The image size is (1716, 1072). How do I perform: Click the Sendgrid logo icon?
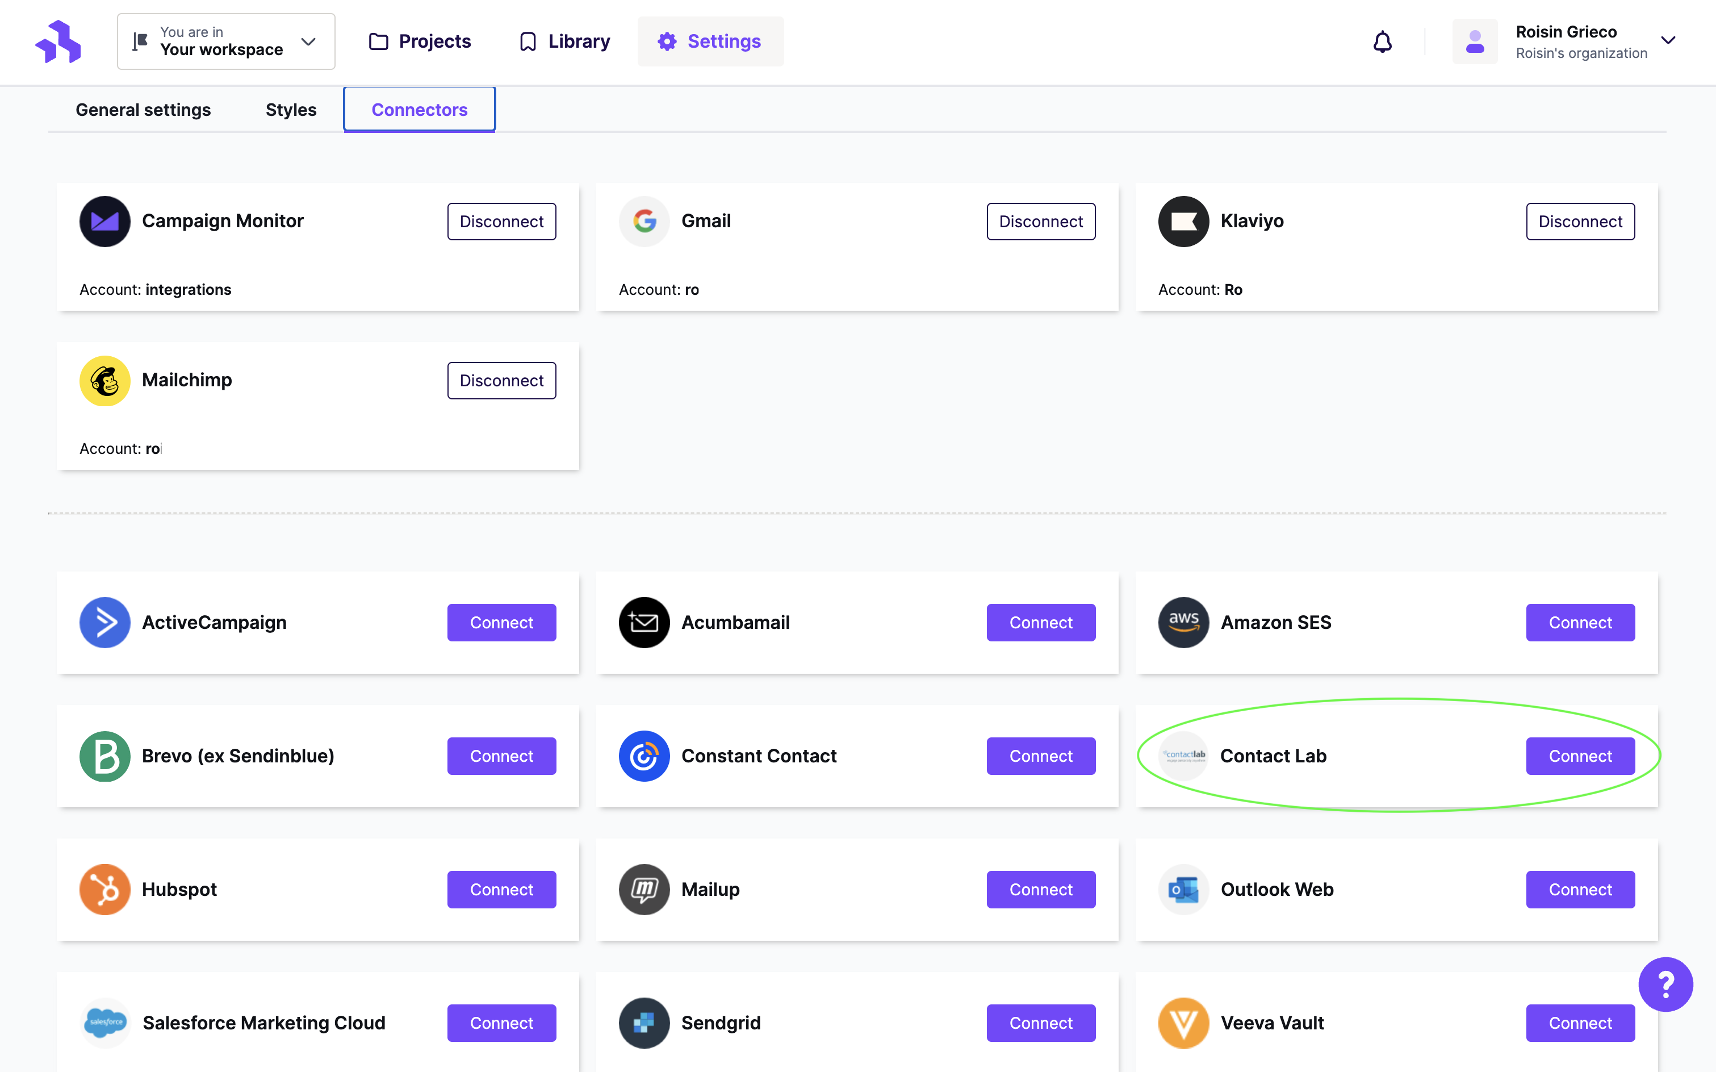point(644,1023)
